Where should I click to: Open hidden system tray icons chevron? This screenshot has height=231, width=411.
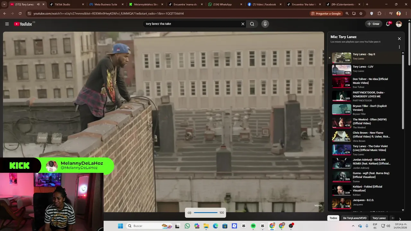[354, 226]
